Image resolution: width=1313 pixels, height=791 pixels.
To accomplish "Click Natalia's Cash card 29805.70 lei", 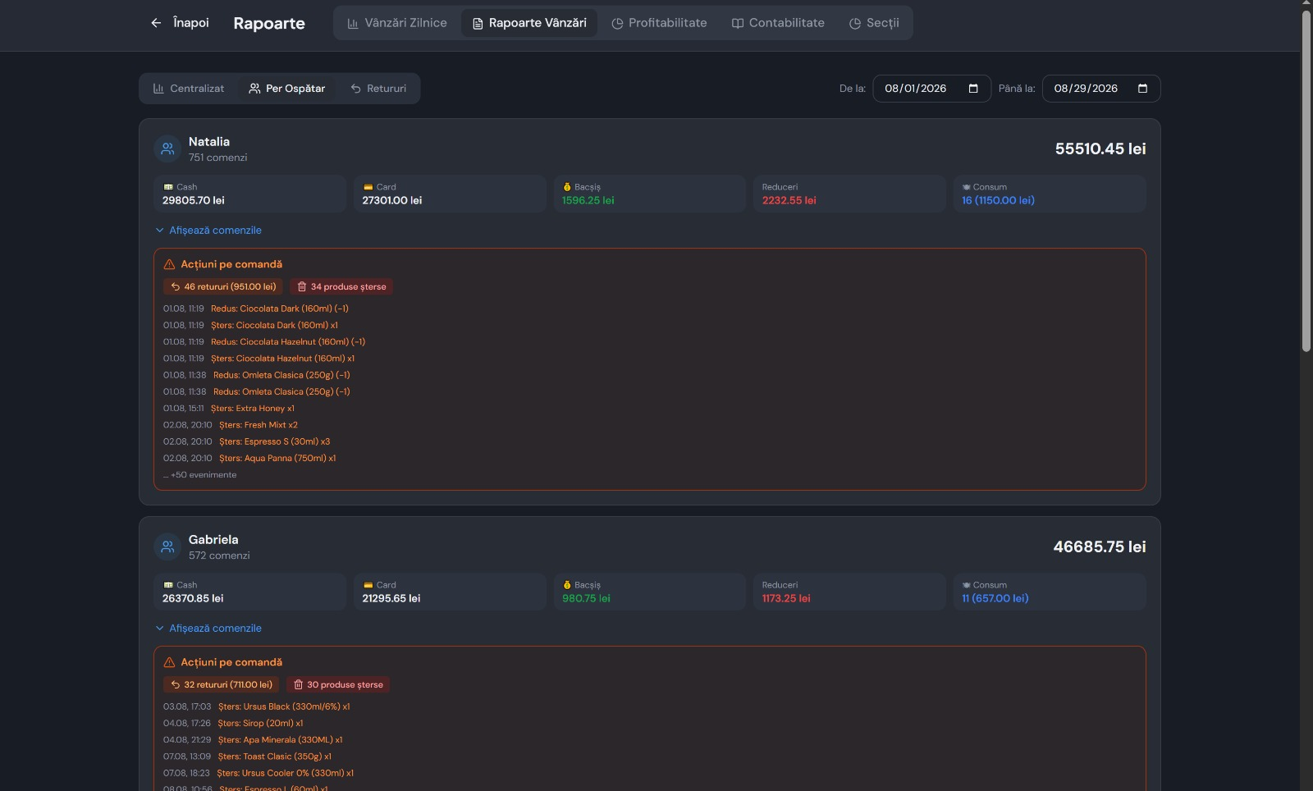I will coord(249,194).
